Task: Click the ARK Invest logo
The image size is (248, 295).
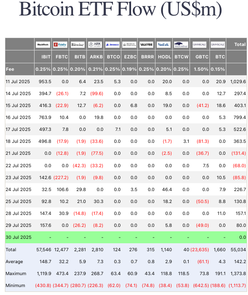Action: 95,45
